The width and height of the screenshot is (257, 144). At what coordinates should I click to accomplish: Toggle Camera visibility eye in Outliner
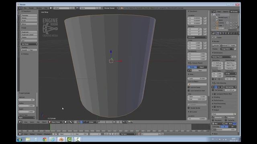click(x=231, y=23)
